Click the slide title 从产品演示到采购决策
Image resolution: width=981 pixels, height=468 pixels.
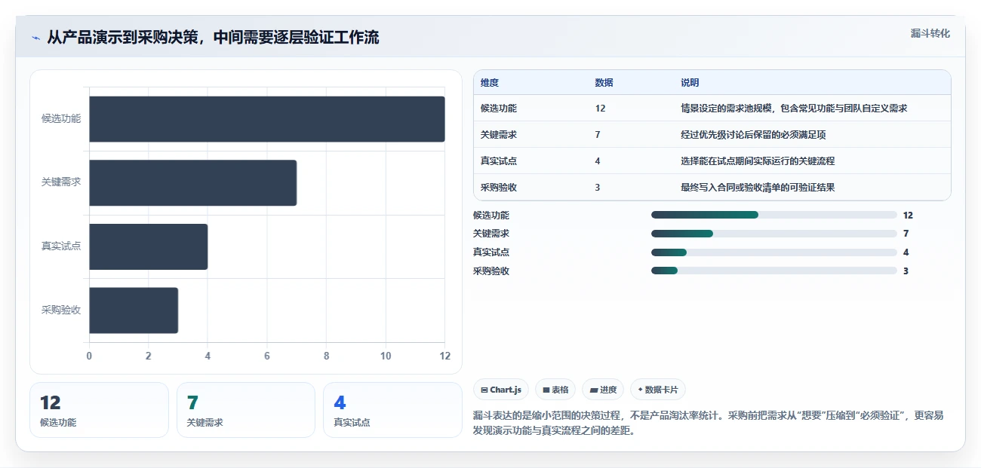(213, 37)
